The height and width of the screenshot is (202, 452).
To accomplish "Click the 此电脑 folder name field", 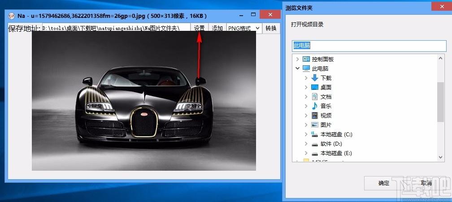I will tap(369, 46).
